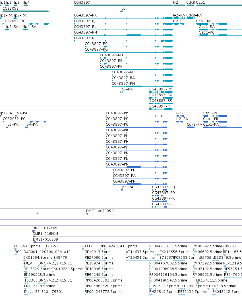Select the RE10913.5prime EST

[99, 252]
